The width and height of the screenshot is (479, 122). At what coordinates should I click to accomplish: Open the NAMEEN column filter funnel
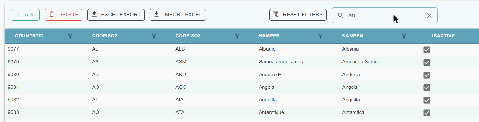(x=404, y=36)
